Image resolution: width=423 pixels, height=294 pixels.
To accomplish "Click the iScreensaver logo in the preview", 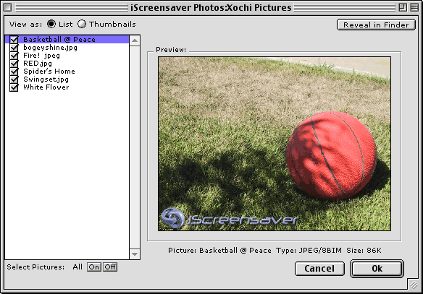I will 230,219.
